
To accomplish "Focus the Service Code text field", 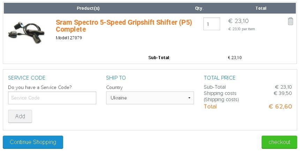I will pos(52,98).
